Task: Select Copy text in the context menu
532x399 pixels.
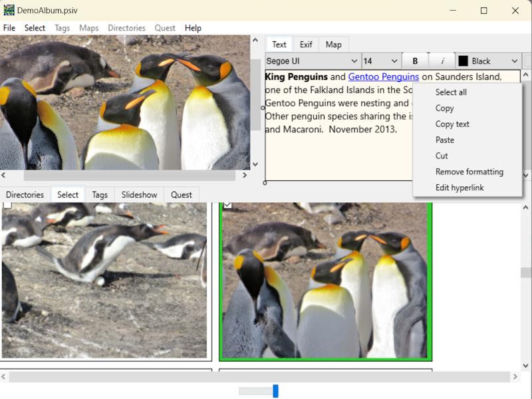Action: pos(454,124)
